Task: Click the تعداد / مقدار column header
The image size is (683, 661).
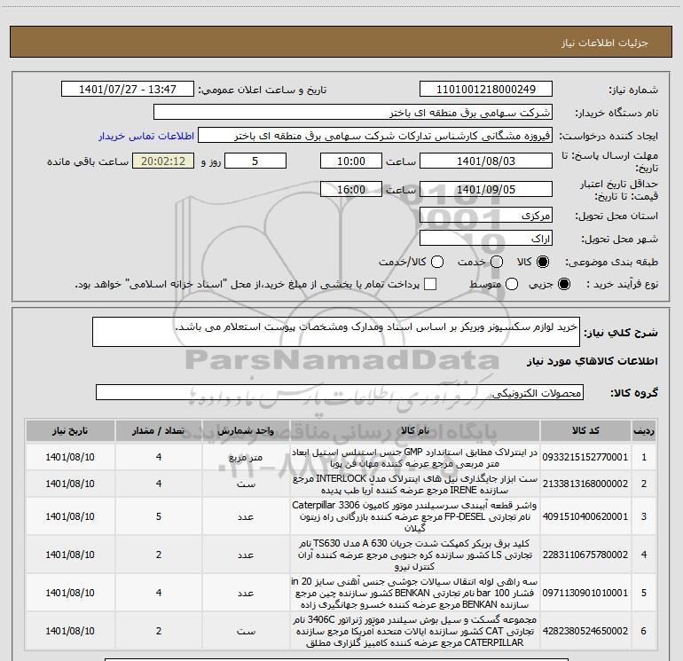Action: point(159,431)
